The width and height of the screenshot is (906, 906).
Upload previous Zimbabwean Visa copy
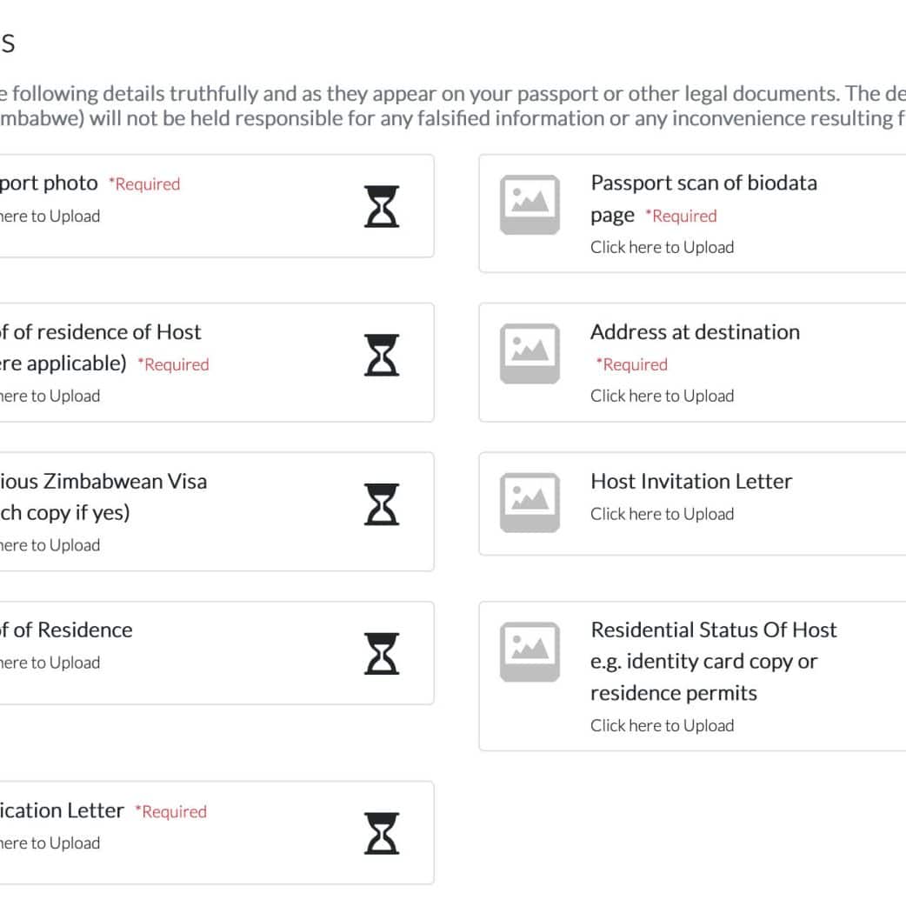(x=50, y=546)
